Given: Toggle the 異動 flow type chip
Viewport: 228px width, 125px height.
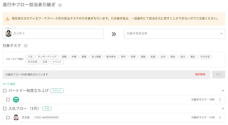Looking at the screenshot, I should pyautogui.click(x=143, y=57).
